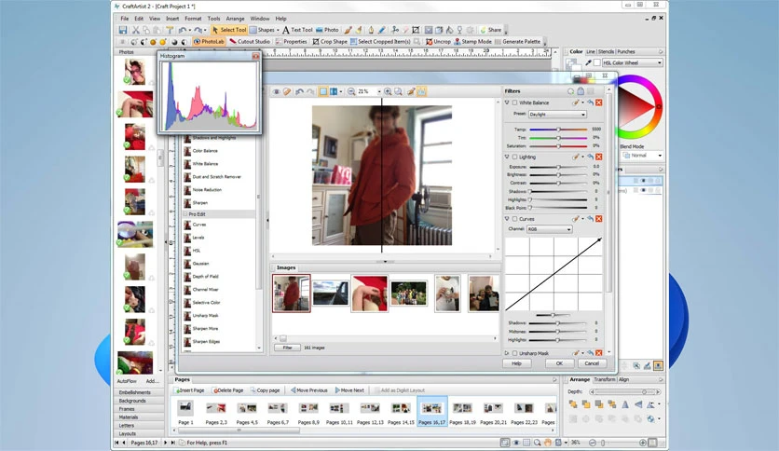Screen dimensions: 779x451
Task: Collapse the Lighting filter section
Action: click(507, 157)
